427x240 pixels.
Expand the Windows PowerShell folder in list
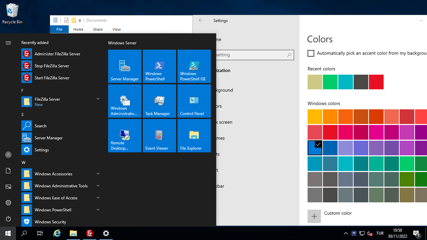[98, 210]
